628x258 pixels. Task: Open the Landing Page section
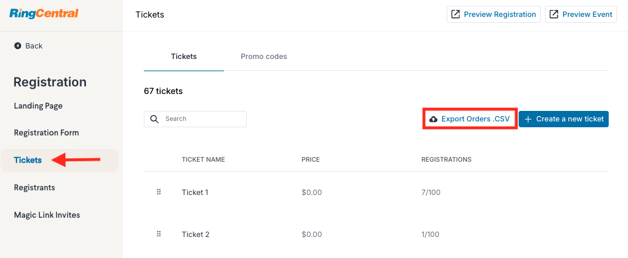[x=38, y=106]
